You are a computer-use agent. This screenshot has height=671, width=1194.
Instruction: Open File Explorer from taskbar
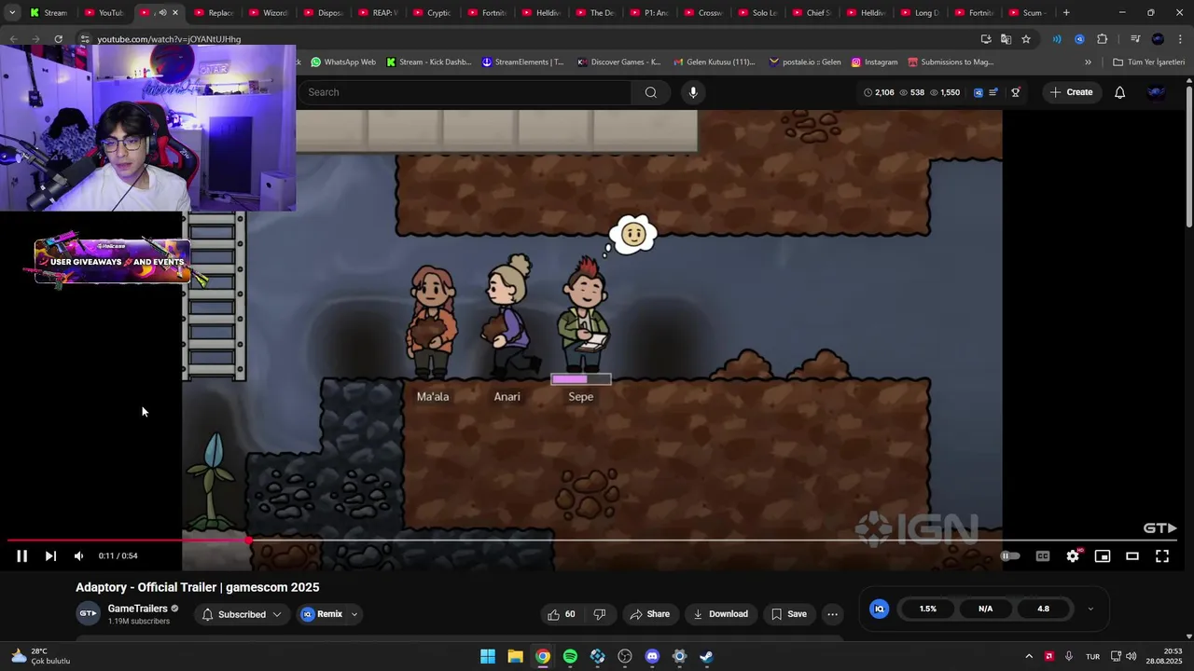click(x=515, y=657)
